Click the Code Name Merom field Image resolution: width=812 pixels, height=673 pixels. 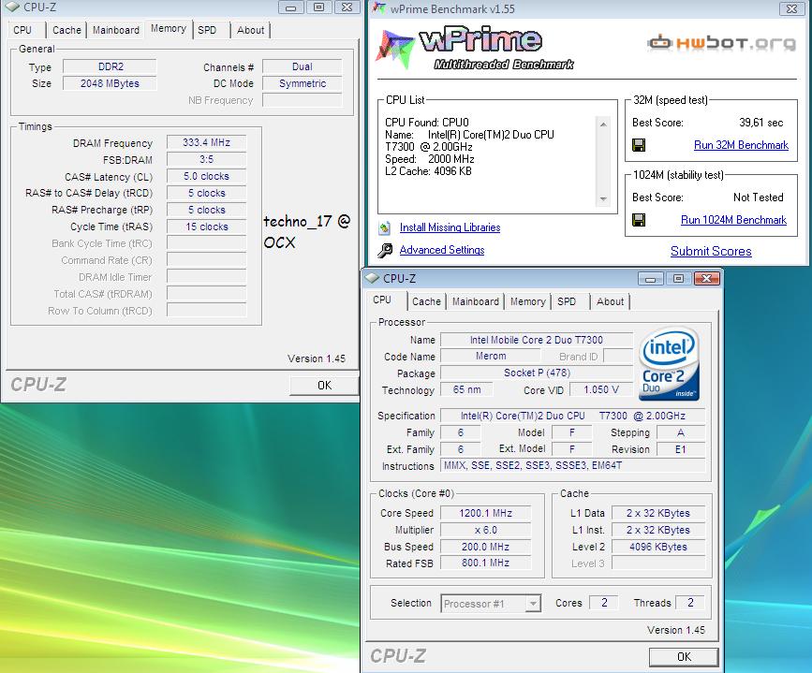(491, 357)
